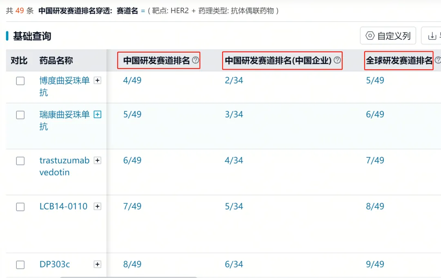The width and height of the screenshot is (441, 278).
Task: Open the 博度曲妥珠单抗 drug page
Action: click(65, 86)
